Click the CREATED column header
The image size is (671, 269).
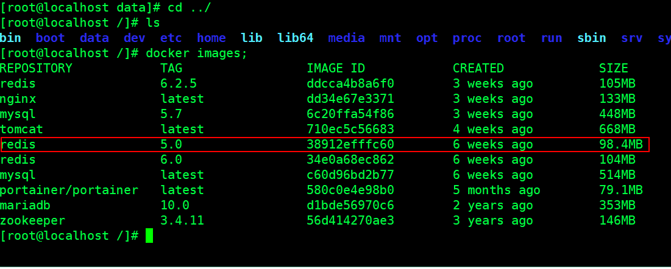(478, 68)
